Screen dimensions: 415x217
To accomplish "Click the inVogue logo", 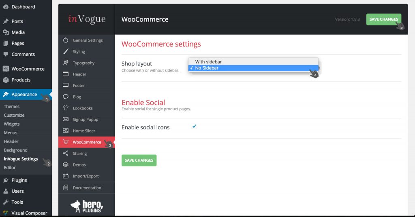I will point(87,19).
